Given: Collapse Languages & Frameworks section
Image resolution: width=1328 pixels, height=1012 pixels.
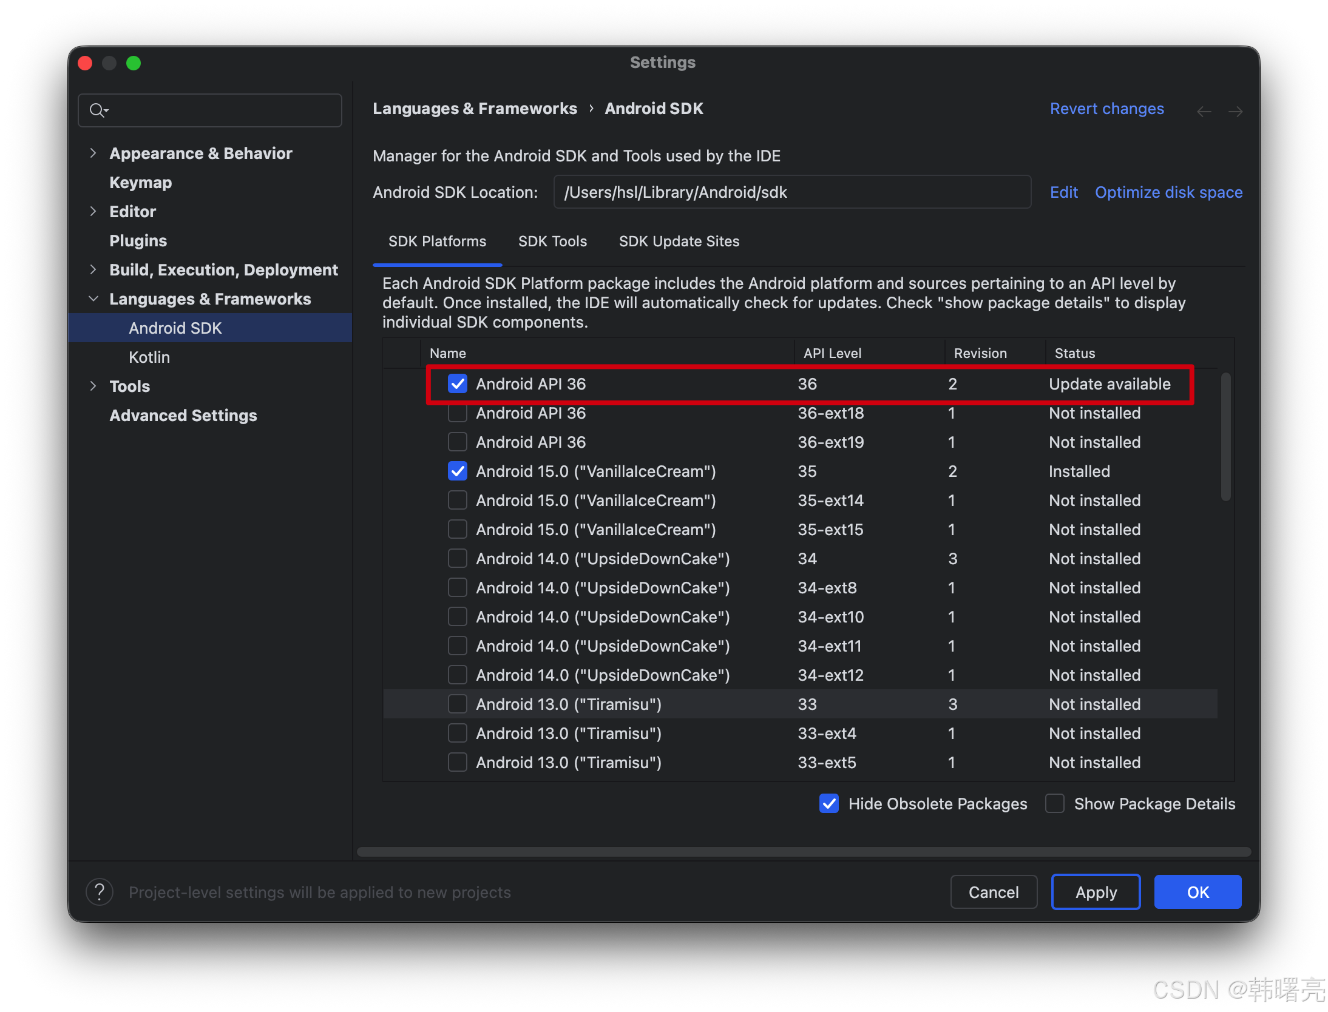Looking at the screenshot, I should [x=93, y=299].
